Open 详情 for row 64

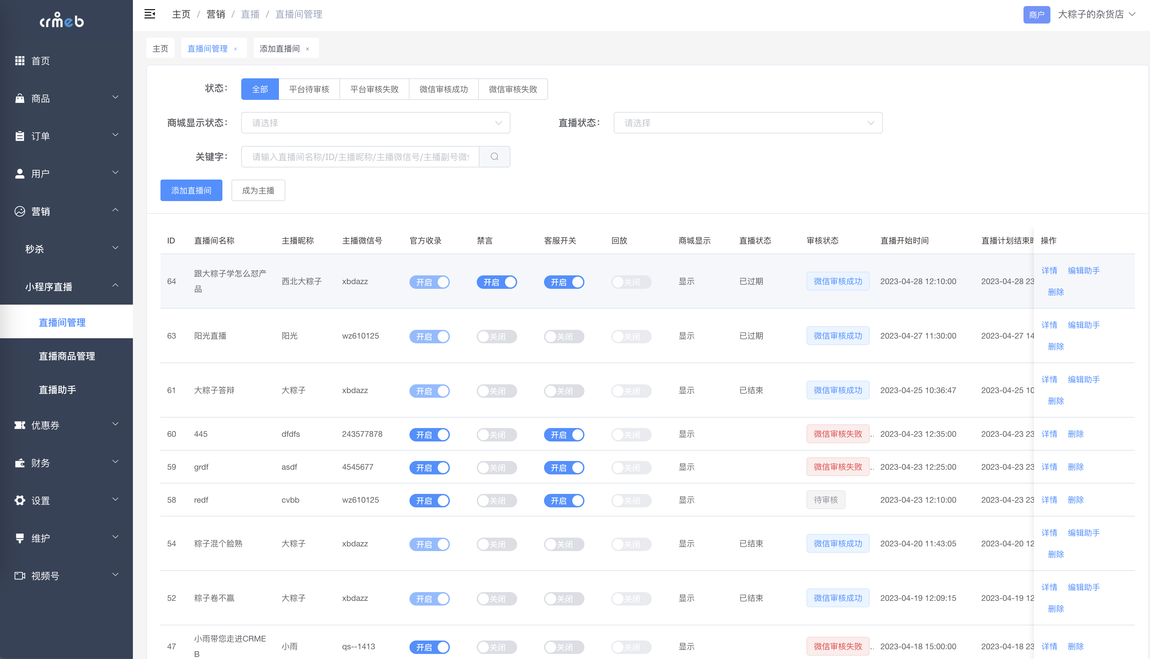(x=1049, y=271)
